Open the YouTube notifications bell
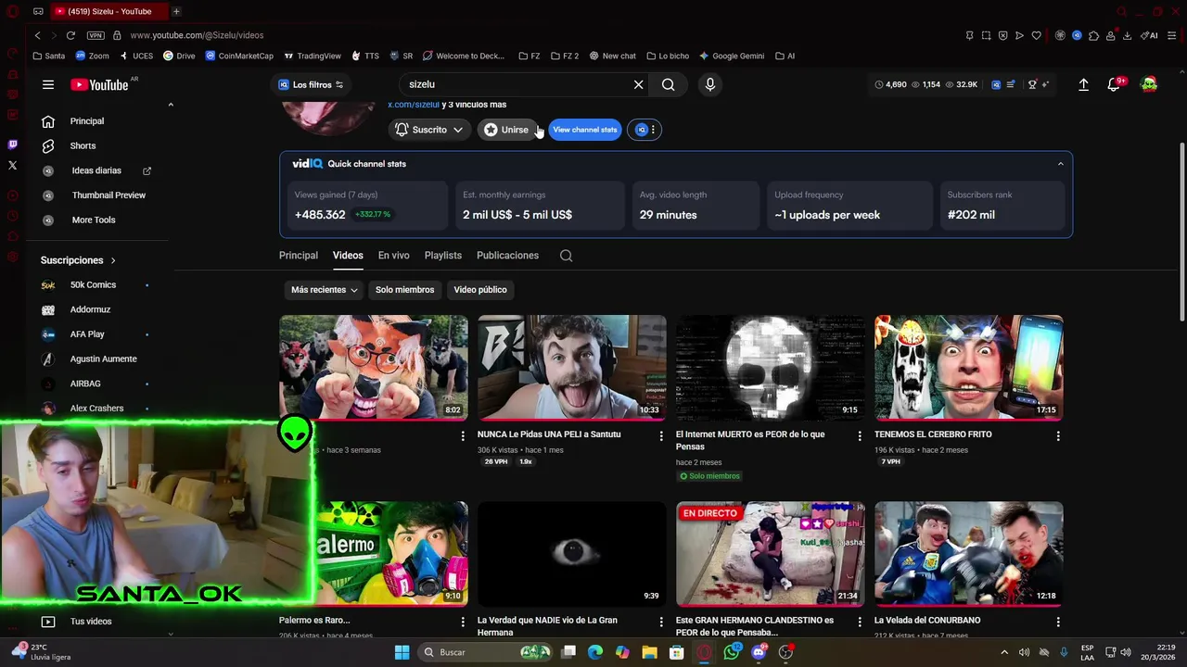The height and width of the screenshot is (667, 1187). pyautogui.click(x=1115, y=84)
